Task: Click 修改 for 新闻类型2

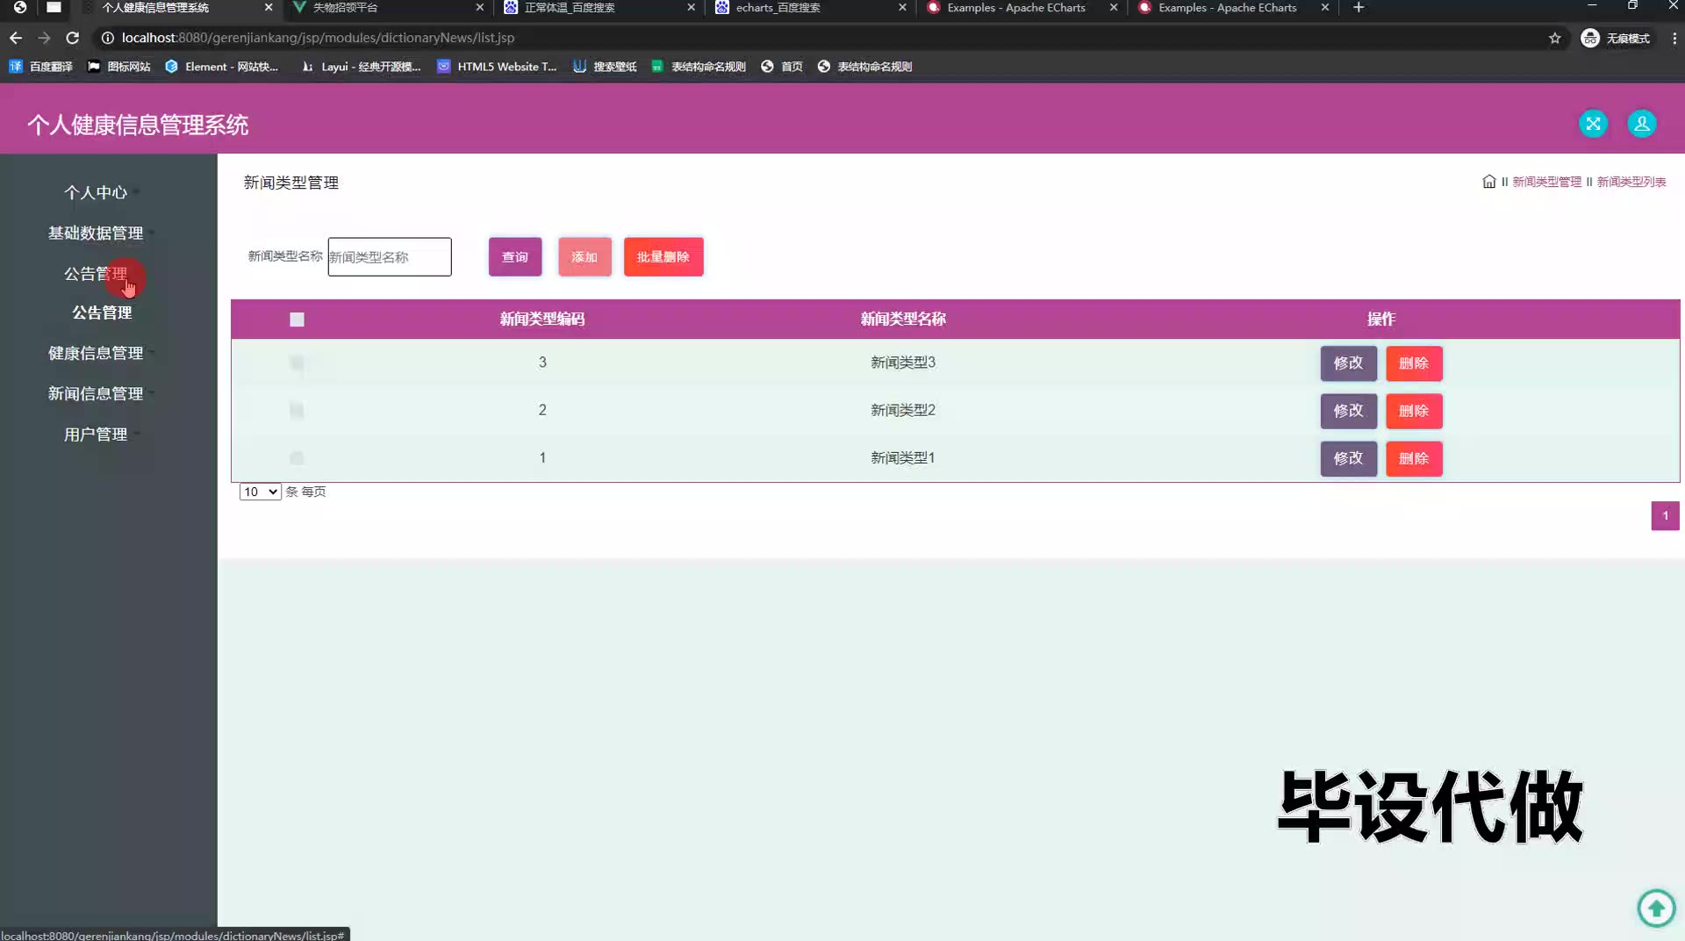Action: (x=1349, y=411)
